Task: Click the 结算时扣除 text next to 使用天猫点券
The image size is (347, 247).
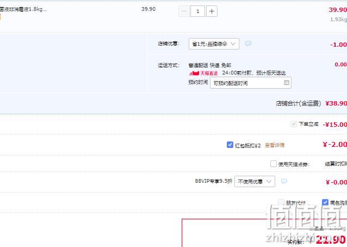Action: pyautogui.click(x=336, y=164)
